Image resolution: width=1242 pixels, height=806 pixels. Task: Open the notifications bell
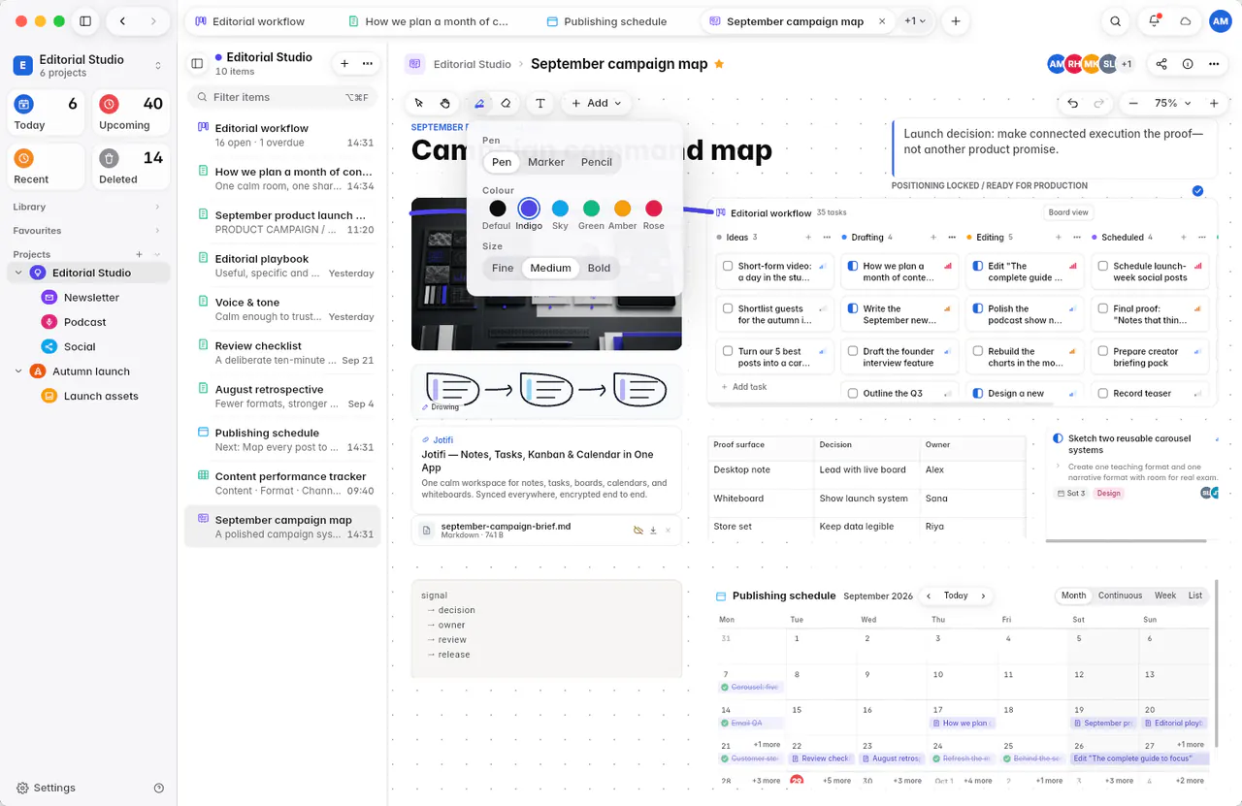point(1155,21)
